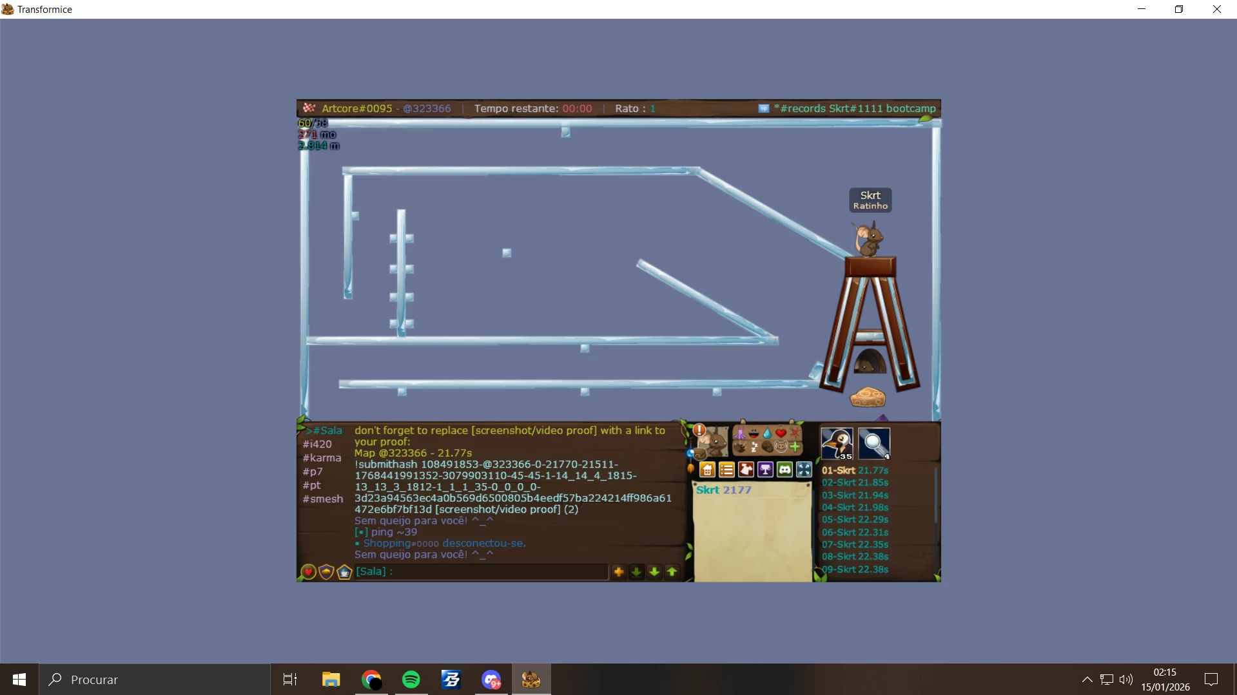The width and height of the screenshot is (1237, 695).
Task: Open the orange house tribe house button
Action: 707,470
